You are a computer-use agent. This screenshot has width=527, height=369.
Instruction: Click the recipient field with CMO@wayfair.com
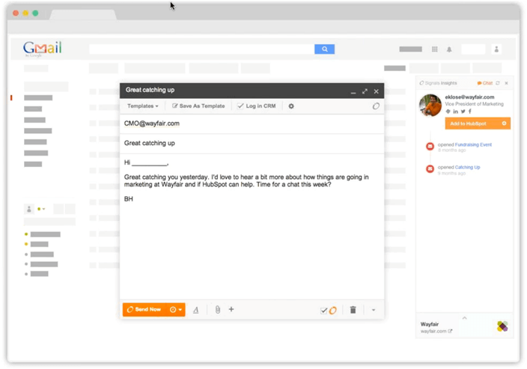pyautogui.click(x=252, y=123)
